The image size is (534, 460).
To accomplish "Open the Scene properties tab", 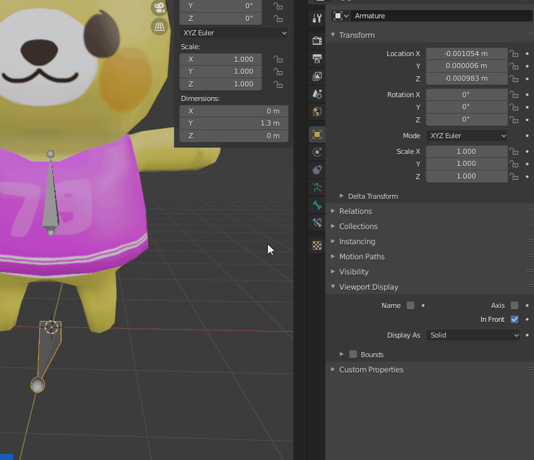I will tap(317, 93).
